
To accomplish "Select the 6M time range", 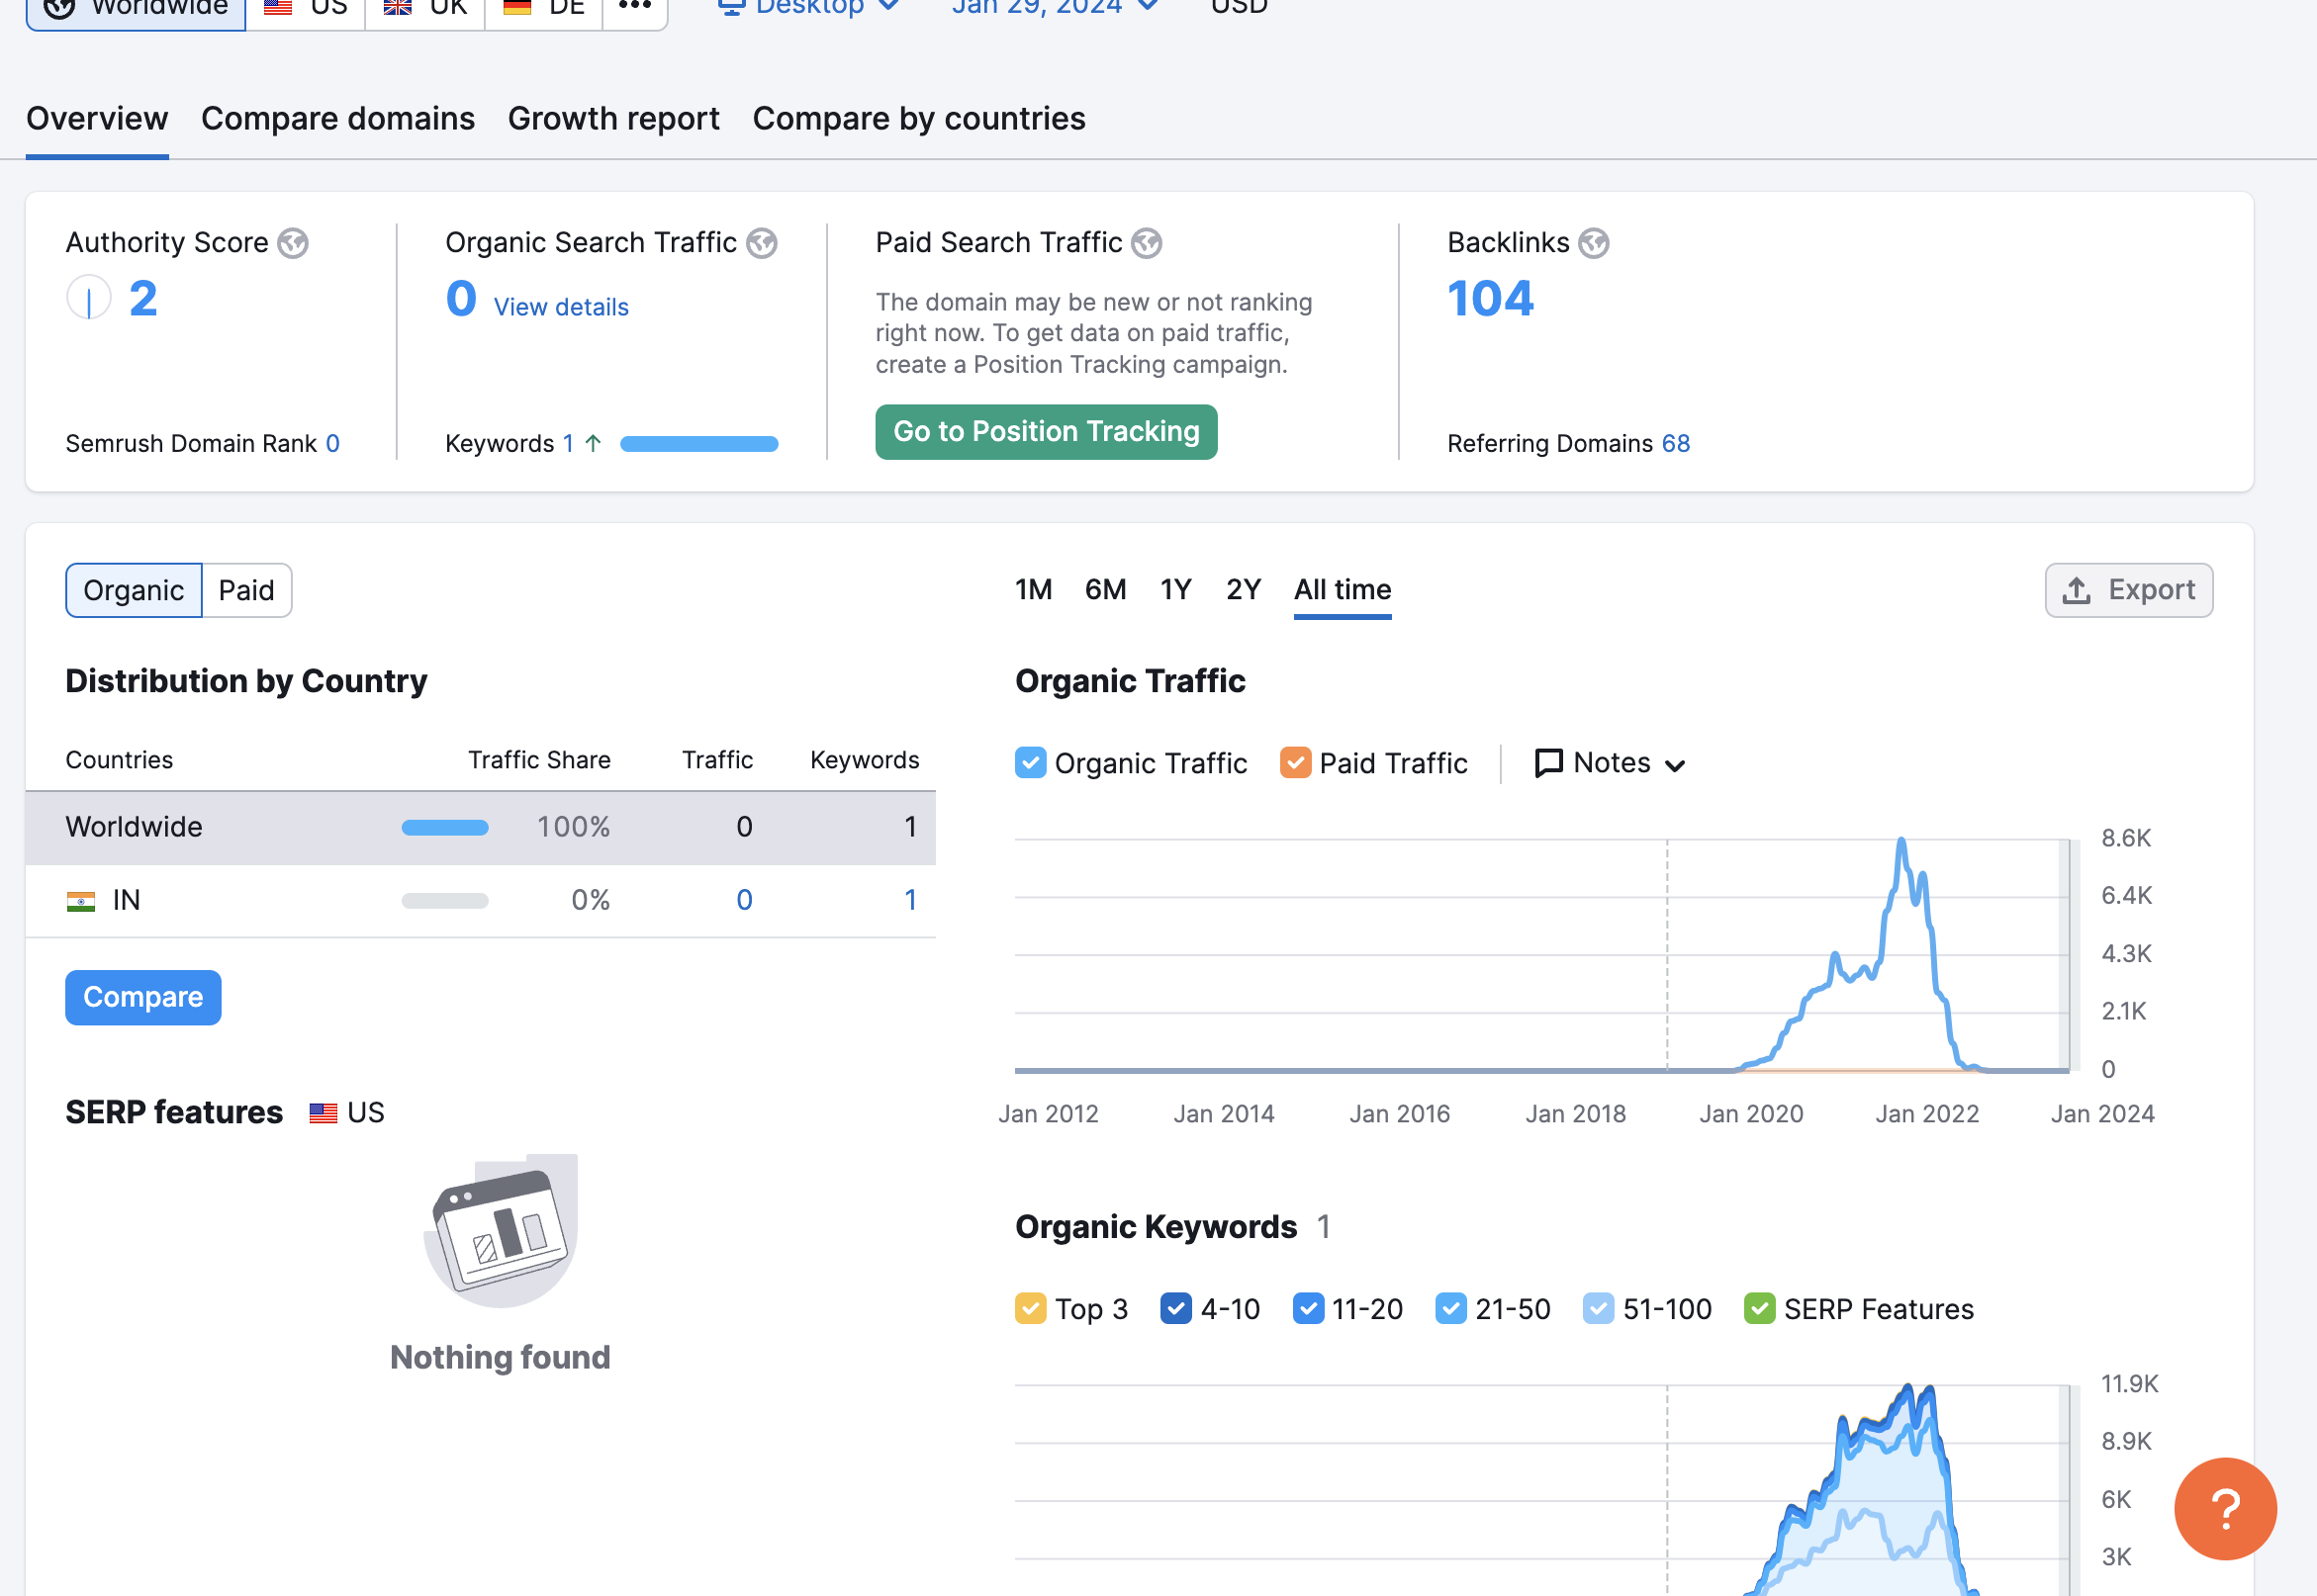I will pos(1105,590).
